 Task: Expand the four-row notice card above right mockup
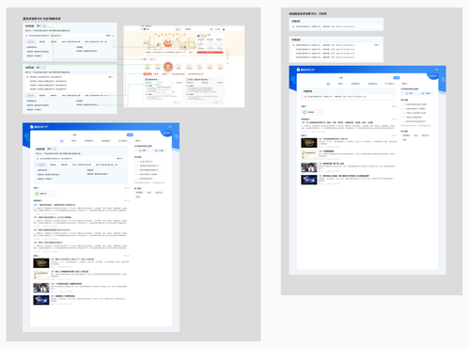point(377,45)
